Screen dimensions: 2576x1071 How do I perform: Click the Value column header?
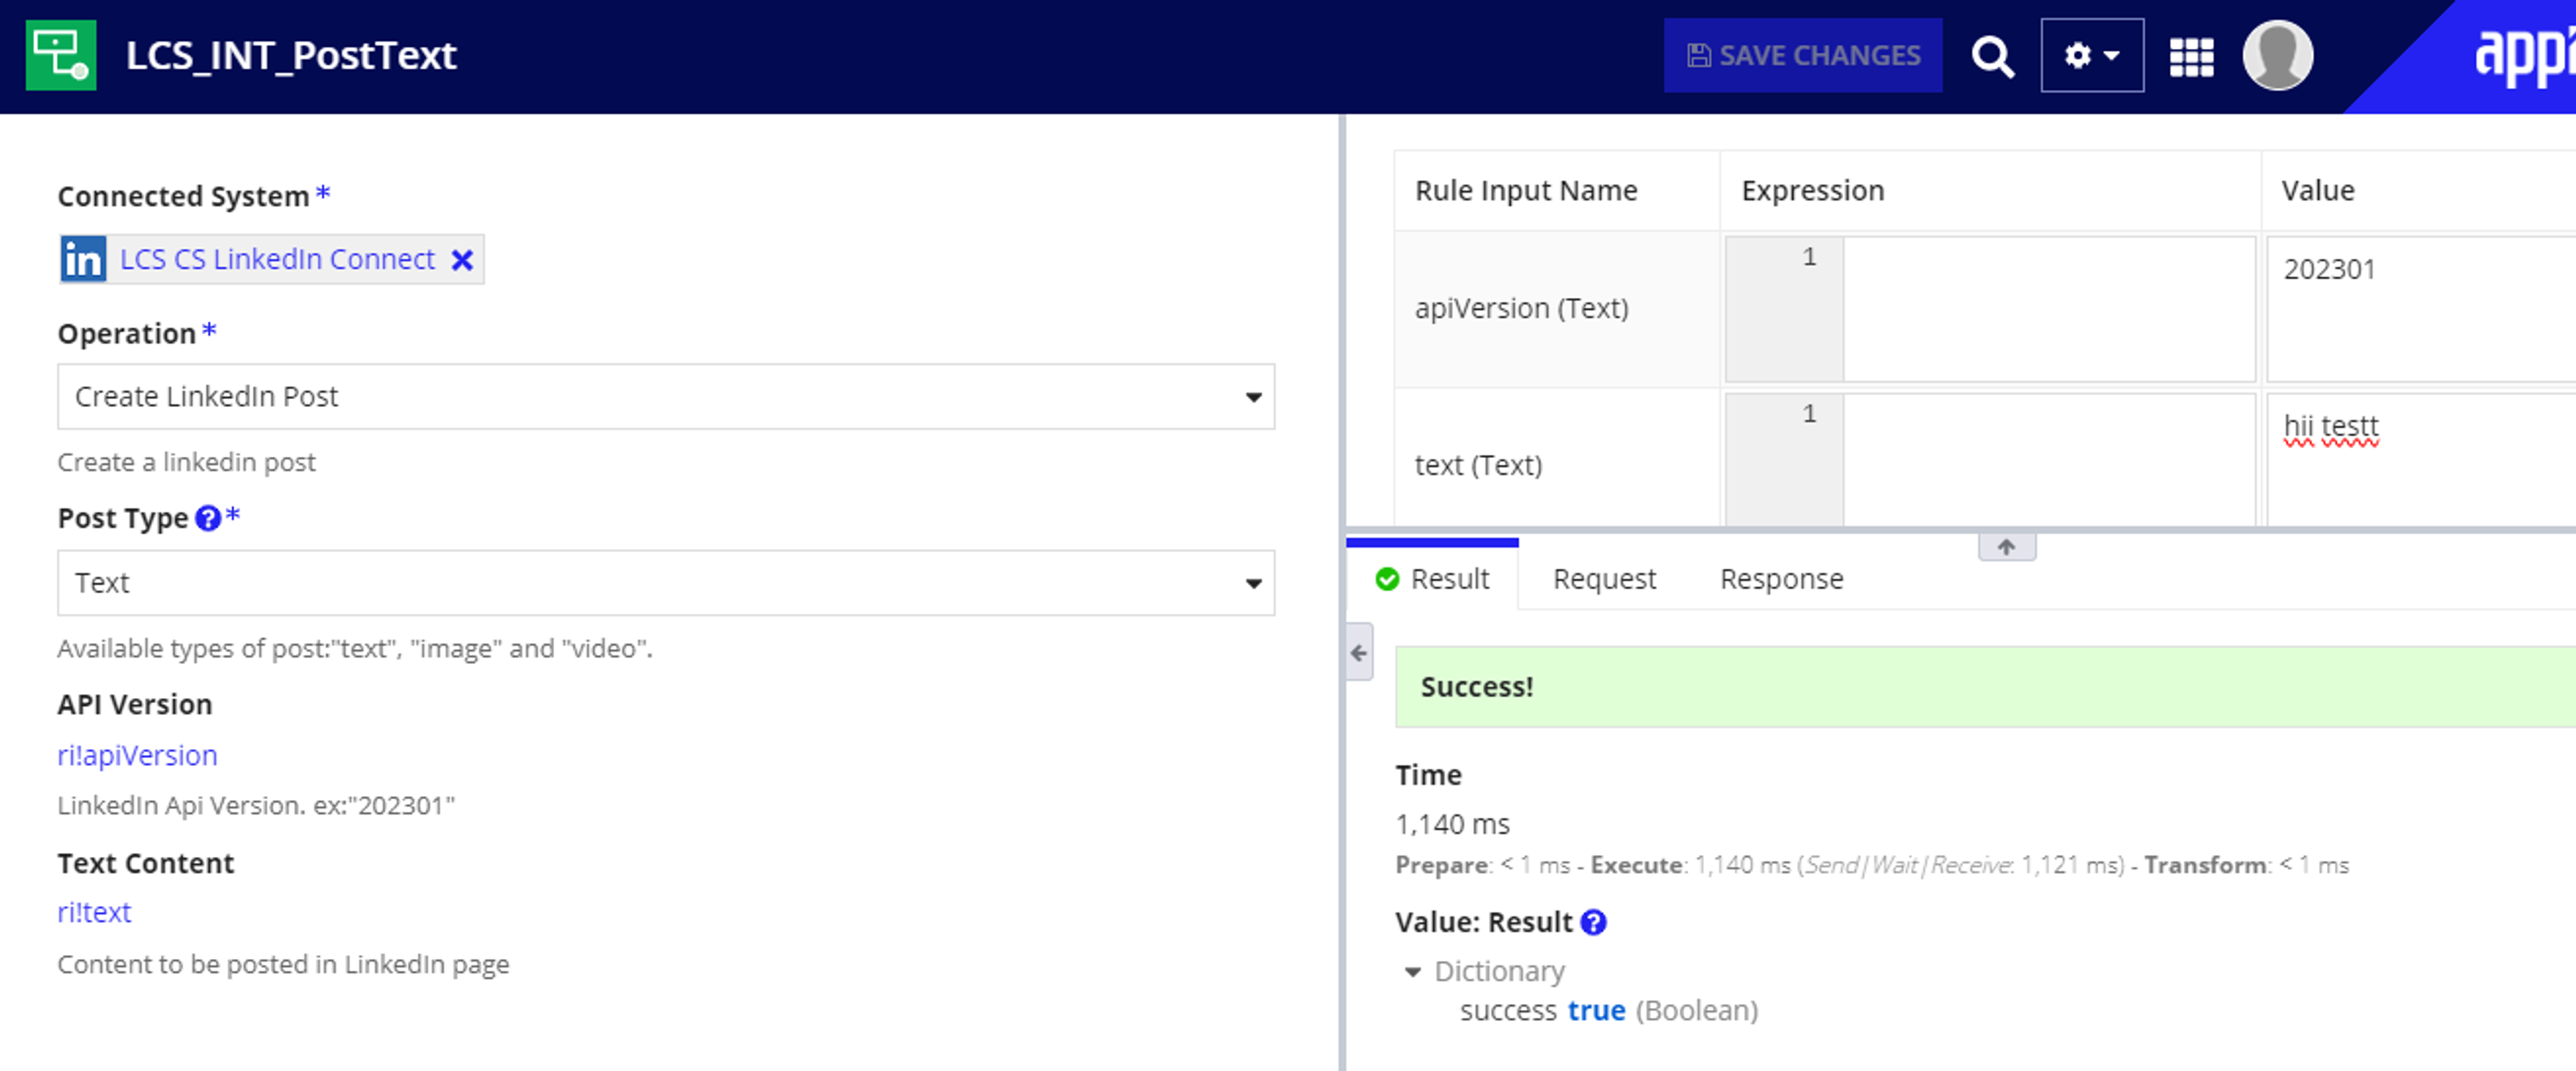click(2317, 191)
